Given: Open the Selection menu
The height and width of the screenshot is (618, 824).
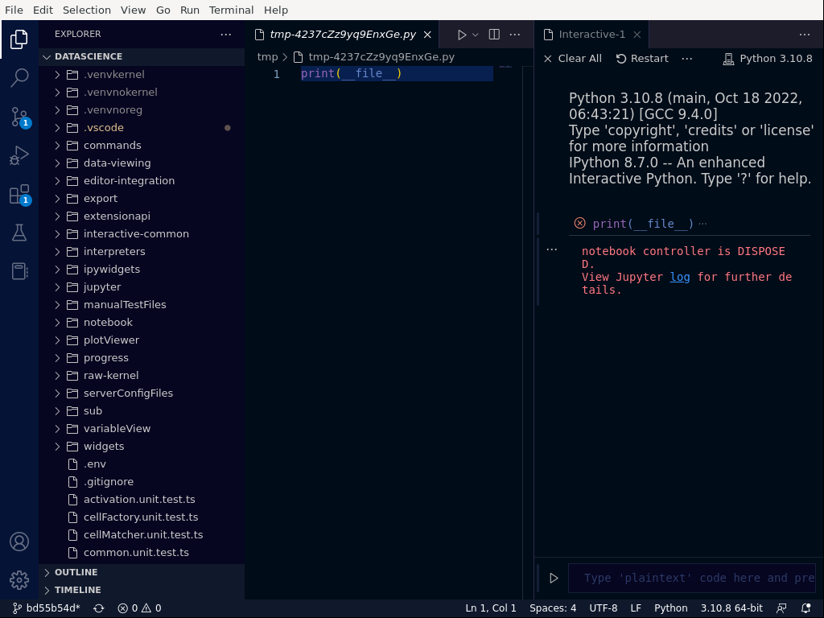Looking at the screenshot, I should pyautogui.click(x=87, y=10).
